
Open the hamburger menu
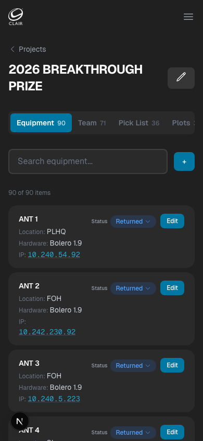(x=188, y=17)
